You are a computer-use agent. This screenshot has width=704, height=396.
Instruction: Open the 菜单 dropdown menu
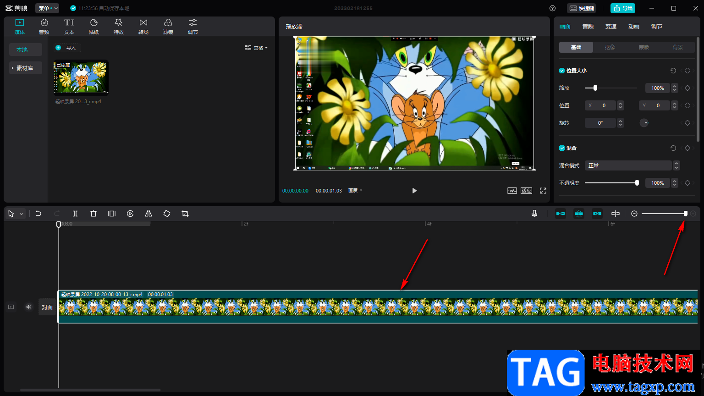(47, 8)
